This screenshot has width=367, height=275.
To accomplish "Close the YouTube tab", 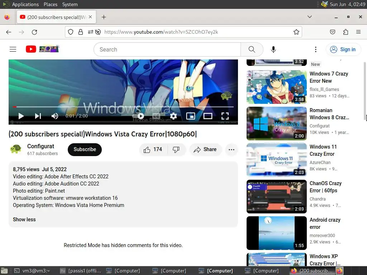I will pyautogui.click(x=90, y=17).
